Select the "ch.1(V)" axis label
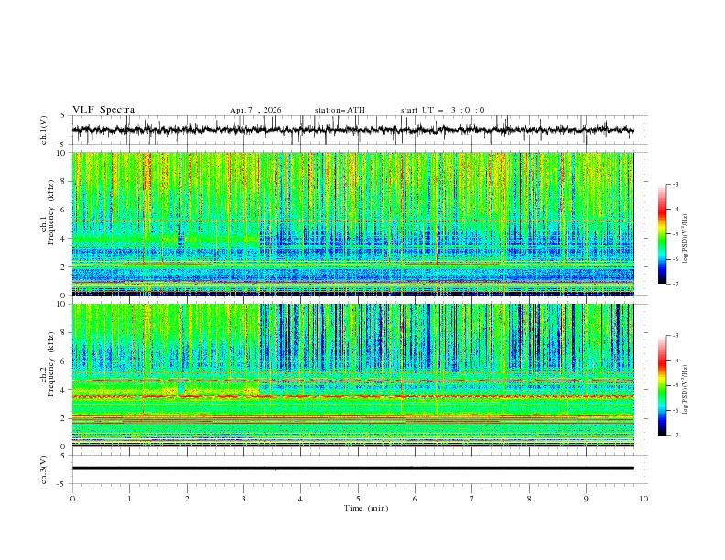The height and width of the screenshot is (560, 725). click(44, 130)
